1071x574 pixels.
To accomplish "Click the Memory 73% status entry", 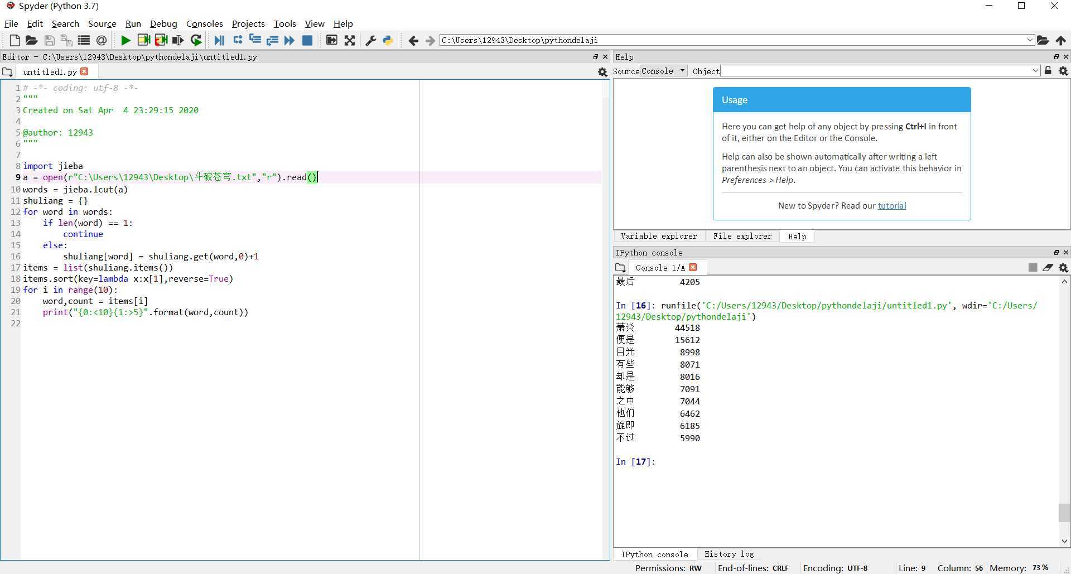I will coord(1019,568).
